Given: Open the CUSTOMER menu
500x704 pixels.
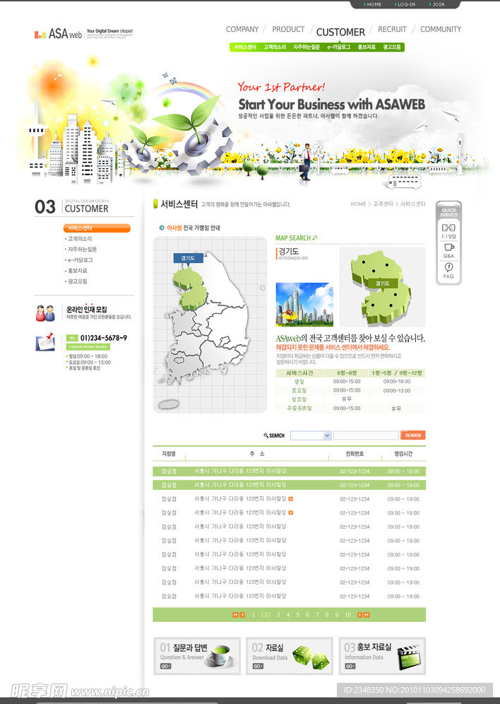Looking at the screenshot, I should pos(340,32).
